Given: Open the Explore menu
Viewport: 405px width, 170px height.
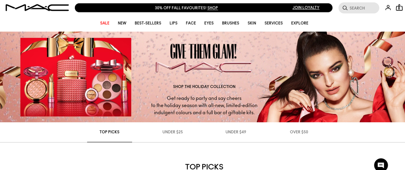Looking at the screenshot, I should point(300,23).
